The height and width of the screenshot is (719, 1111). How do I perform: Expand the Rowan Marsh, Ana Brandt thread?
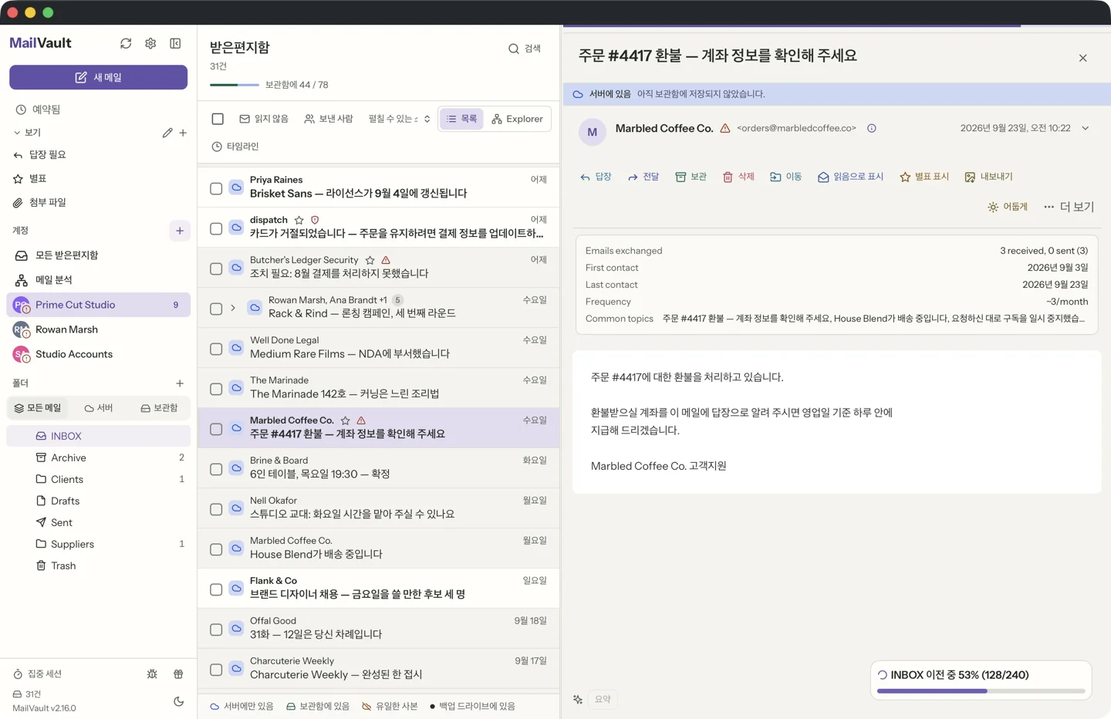tap(233, 308)
